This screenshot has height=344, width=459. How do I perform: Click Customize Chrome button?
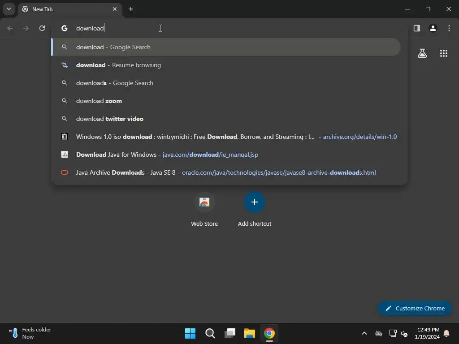point(415,308)
